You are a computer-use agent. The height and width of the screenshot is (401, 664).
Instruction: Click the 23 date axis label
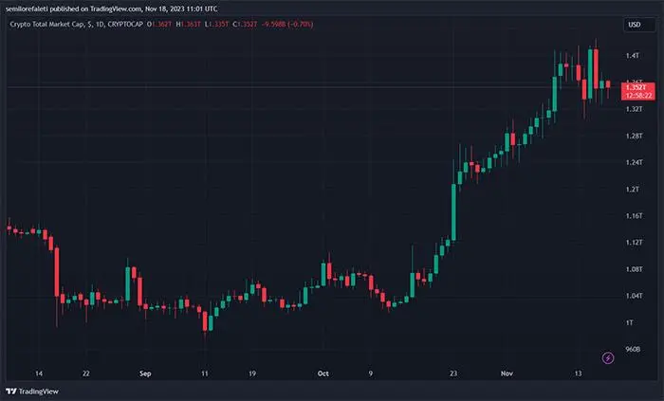(x=453, y=374)
